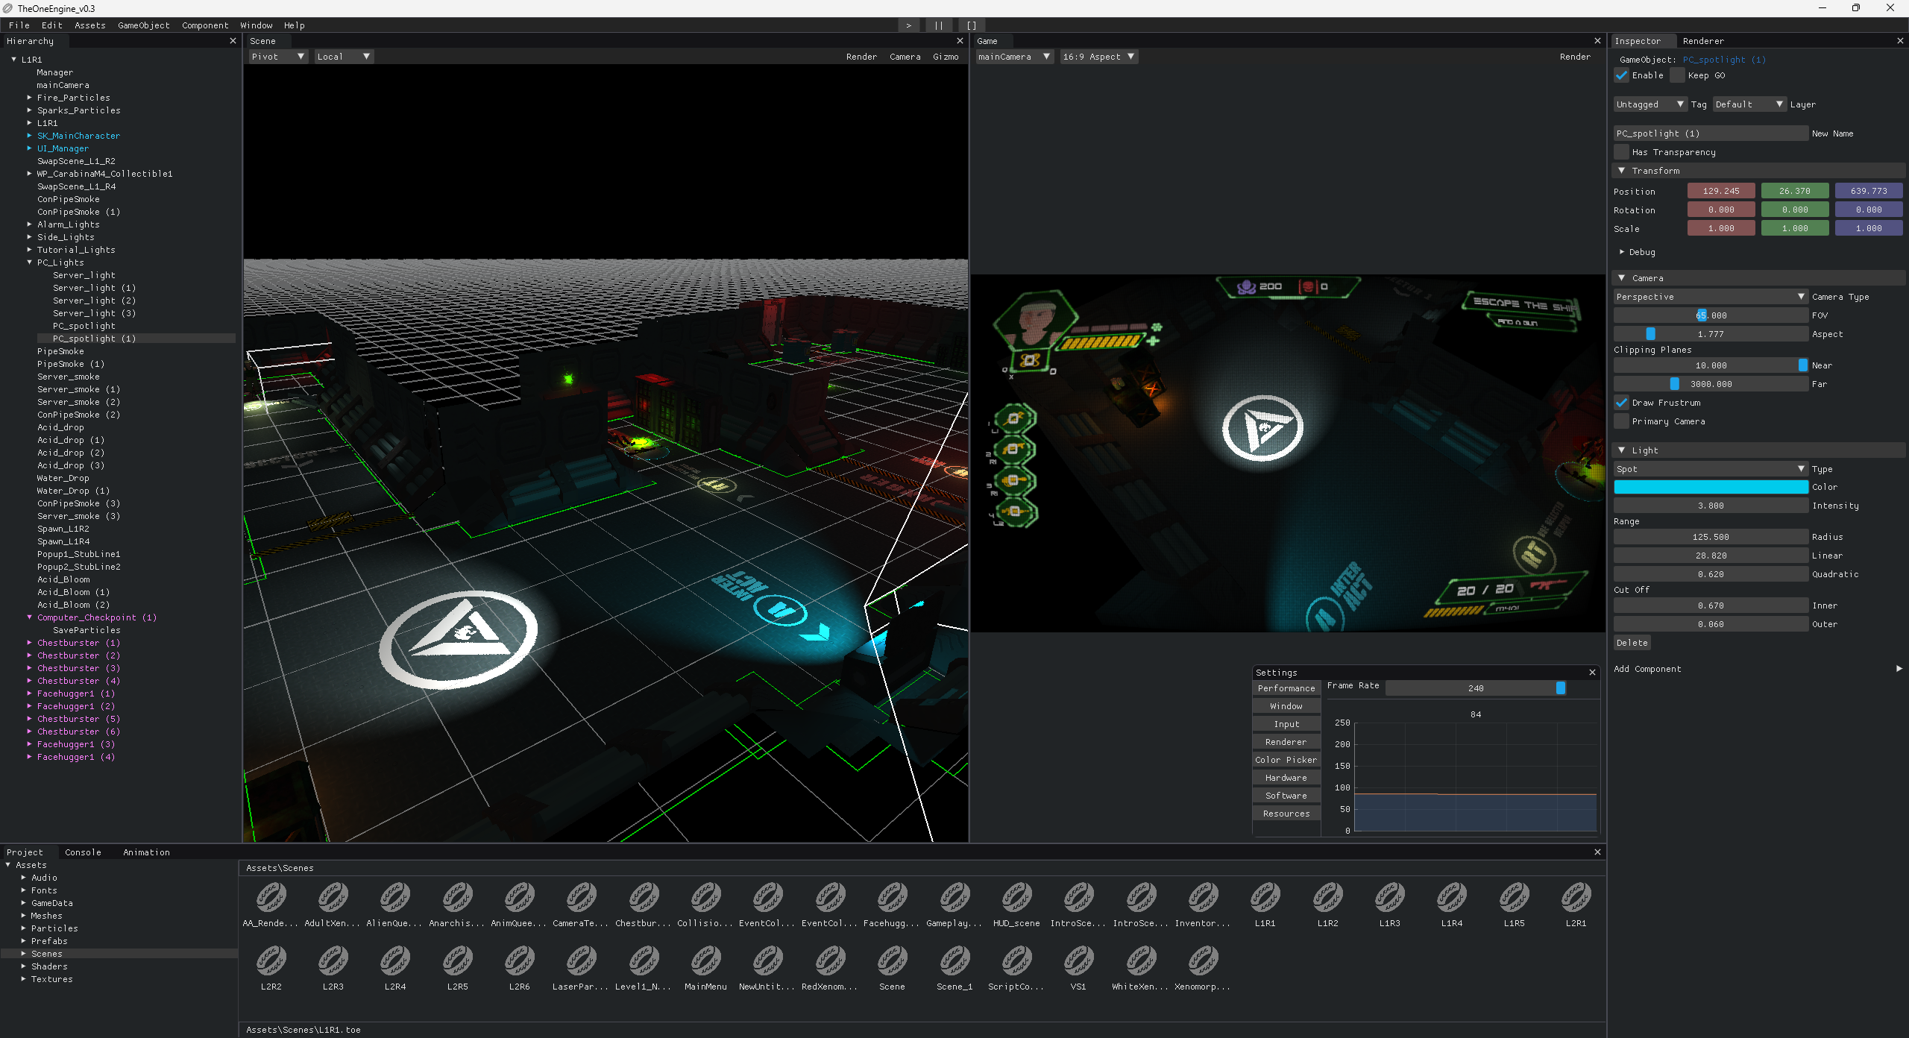Select Color Picker in Settings window
This screenshot has height=1038, width=1909.
point(1286,760)
